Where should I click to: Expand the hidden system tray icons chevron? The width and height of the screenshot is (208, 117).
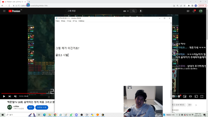tap(177, 115)
